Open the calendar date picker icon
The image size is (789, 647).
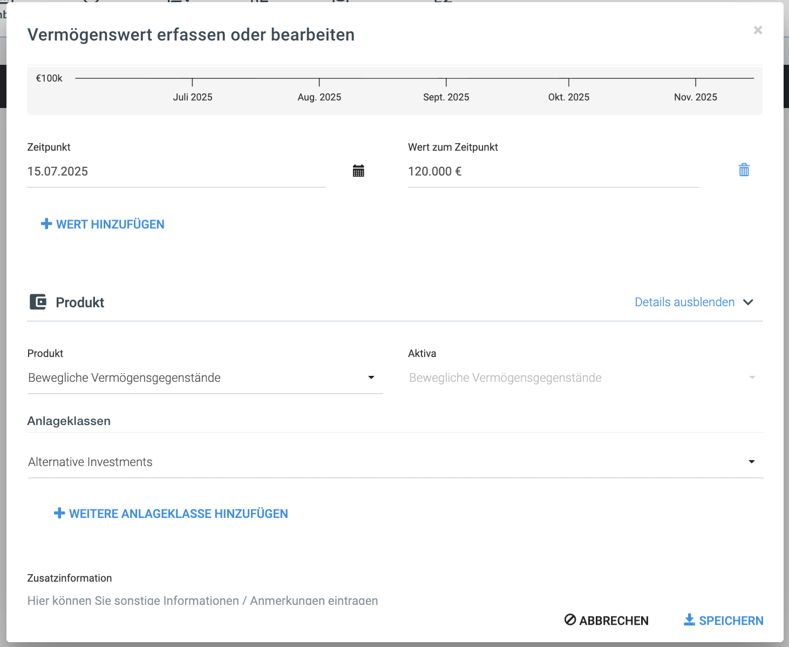point(358,171)
